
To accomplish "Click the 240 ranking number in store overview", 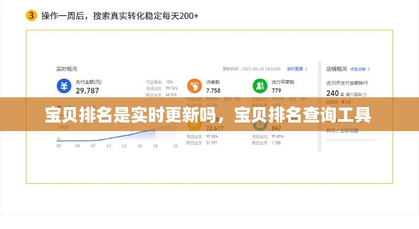I will click(x=332, y=93).
